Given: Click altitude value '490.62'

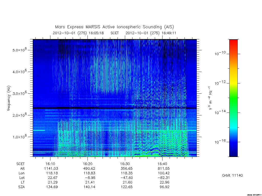Looking at the screenshot, I should (89, 168).
